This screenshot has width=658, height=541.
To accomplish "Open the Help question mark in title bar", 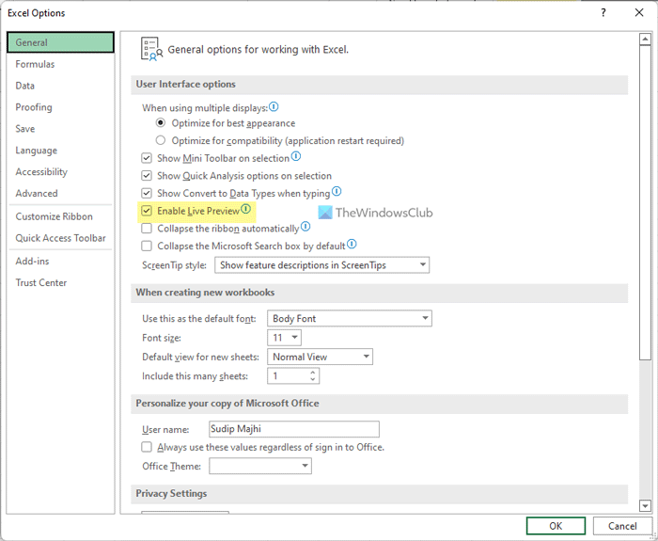I will click(x=603, y=12).
